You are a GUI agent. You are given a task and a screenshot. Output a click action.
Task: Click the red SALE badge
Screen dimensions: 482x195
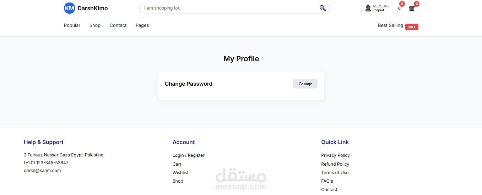(412, 27)
